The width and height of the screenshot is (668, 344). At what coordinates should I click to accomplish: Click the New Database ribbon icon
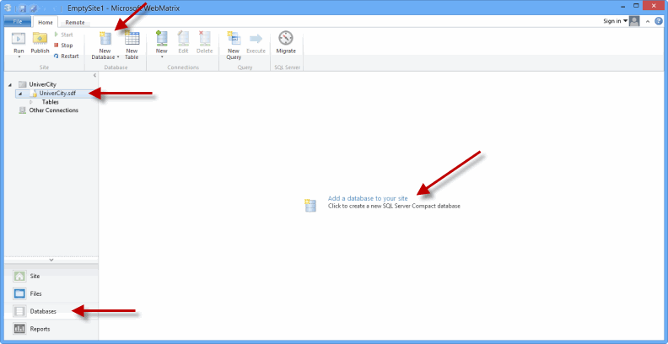click(x=105, y=38)
